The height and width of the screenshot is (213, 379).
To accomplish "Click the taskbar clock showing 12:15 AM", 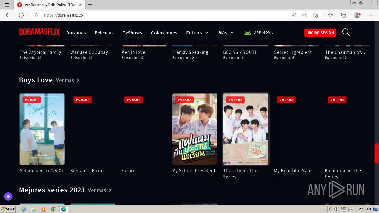I will click(x=364, y=209).
